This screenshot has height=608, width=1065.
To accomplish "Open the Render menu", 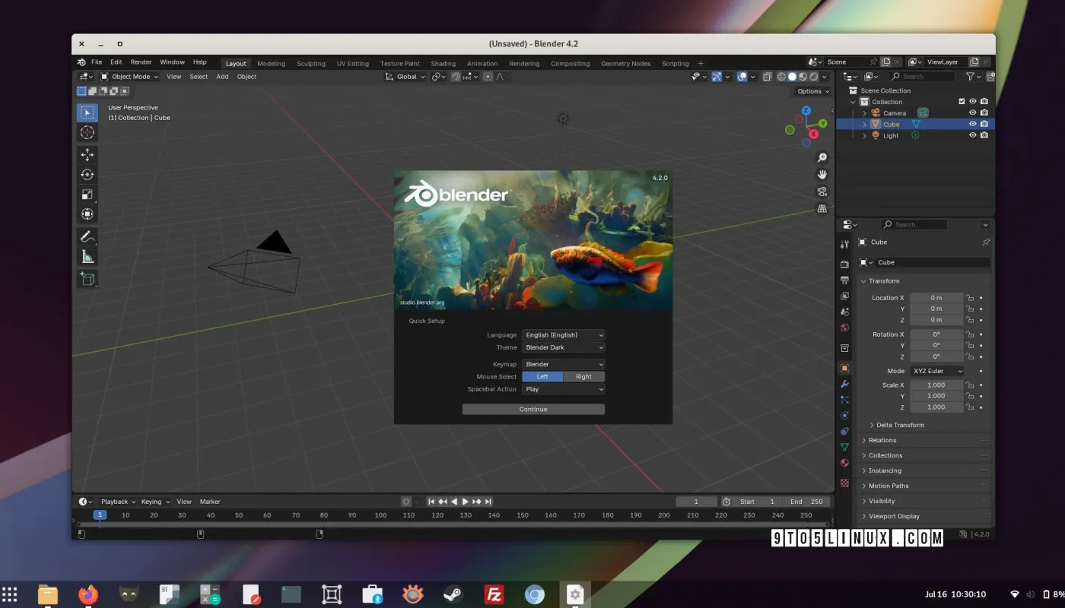I will coord(141,62).
